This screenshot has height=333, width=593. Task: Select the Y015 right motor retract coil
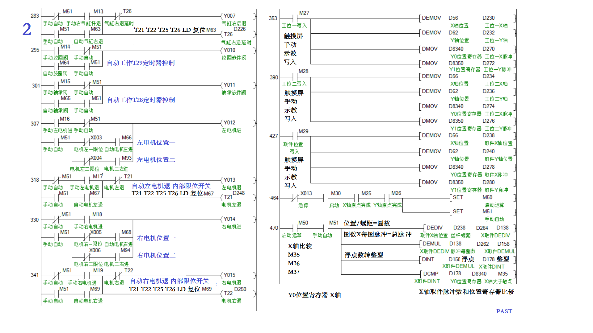[229, 275]
